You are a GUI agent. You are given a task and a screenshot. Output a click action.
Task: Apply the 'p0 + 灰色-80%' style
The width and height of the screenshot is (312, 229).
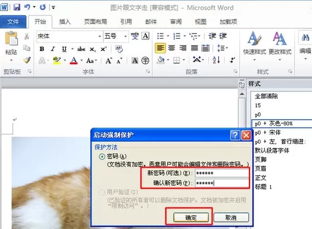point(282,124)
